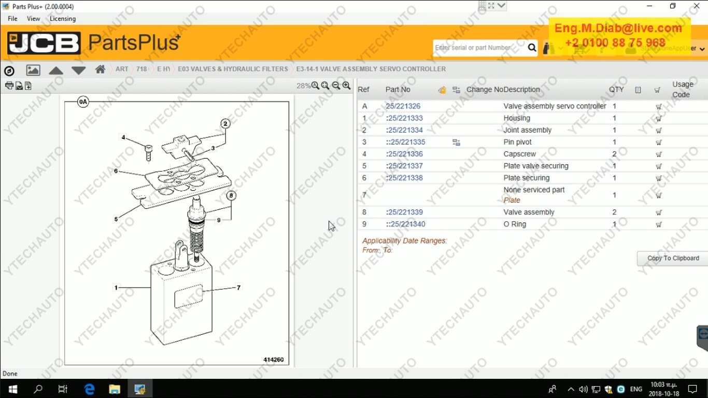Focus the serial or part number search field
Image resolution: width=708 pixels, height=398 pixels.
(x=479, y=48)
